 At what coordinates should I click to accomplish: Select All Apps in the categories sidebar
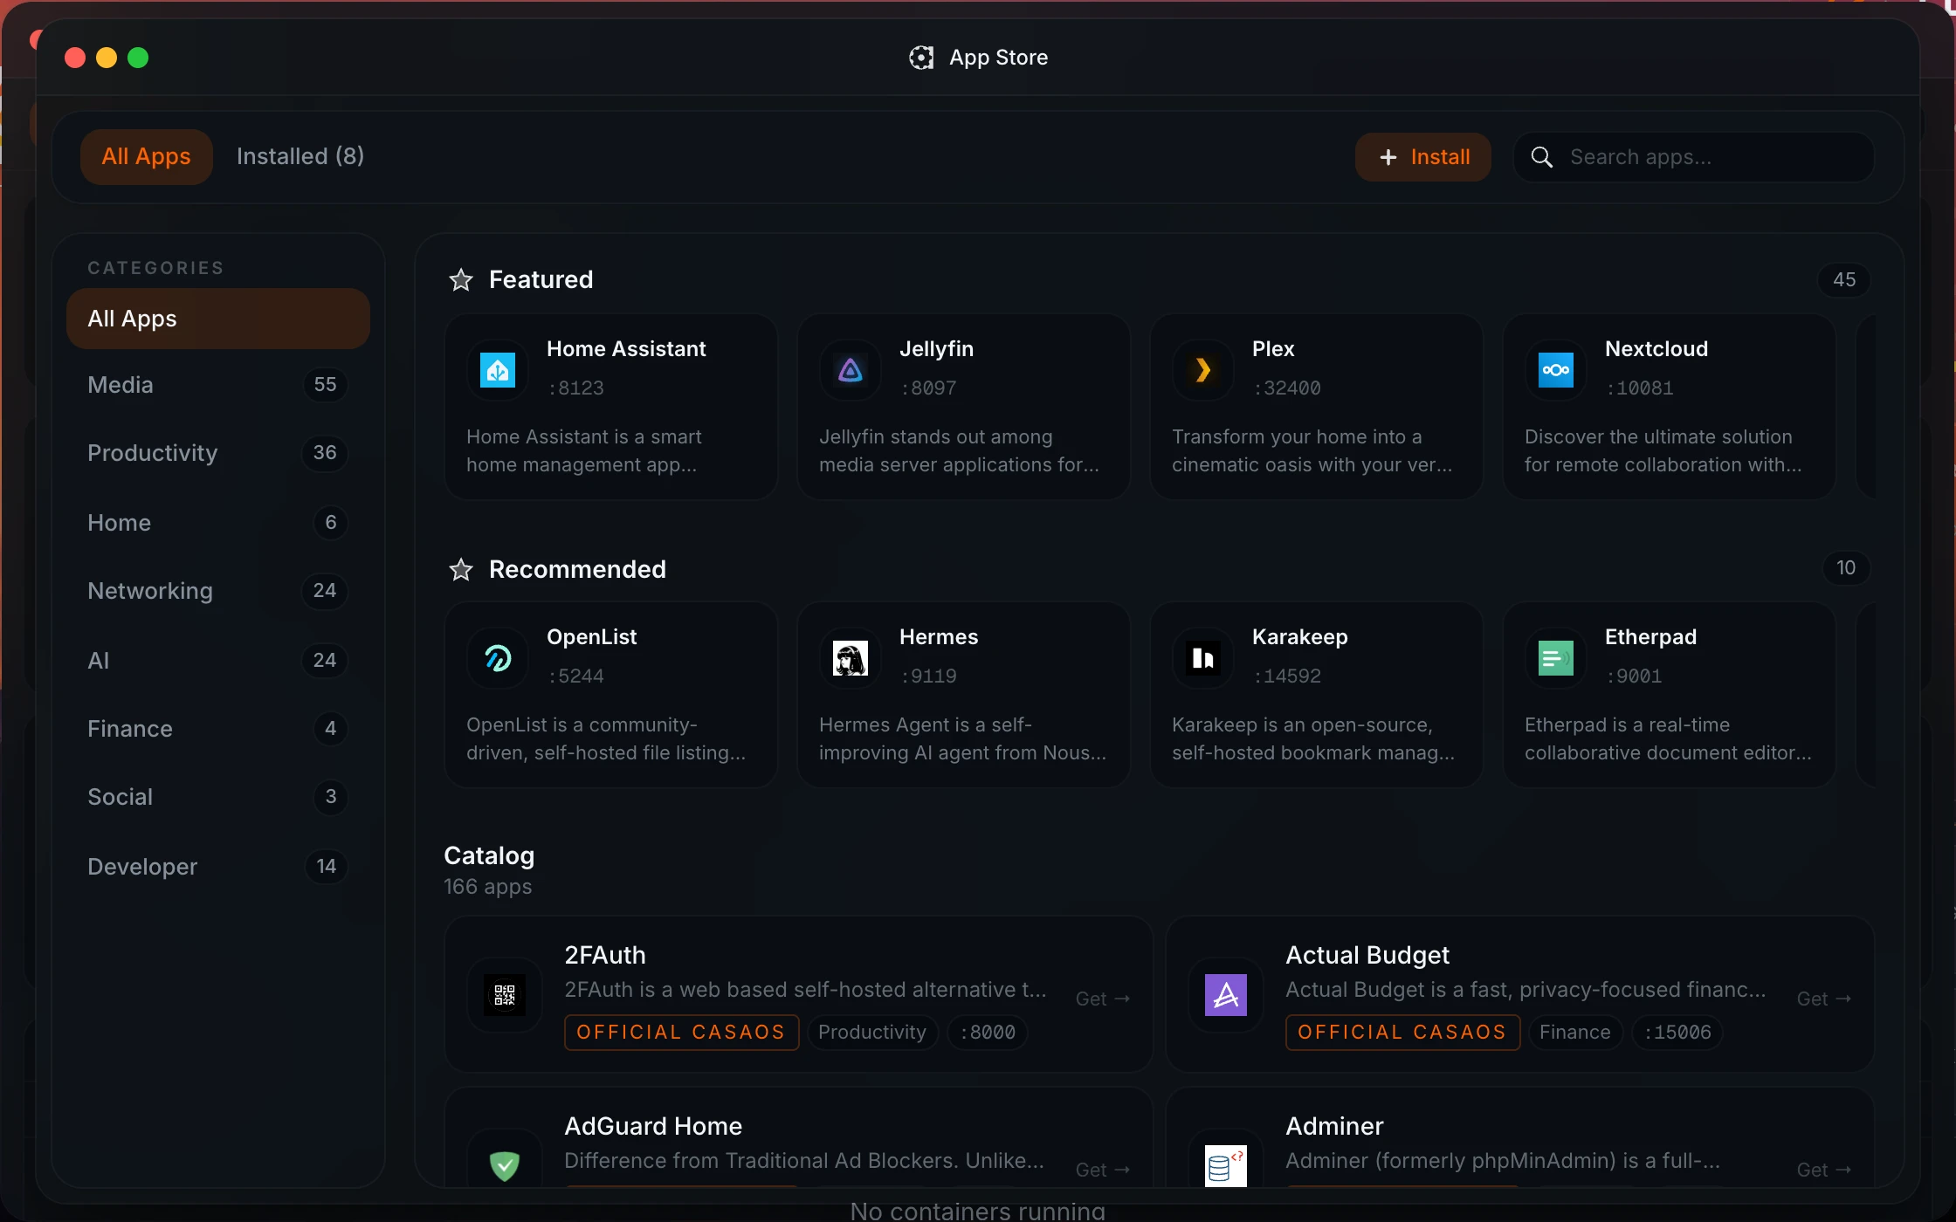point(218,319)
